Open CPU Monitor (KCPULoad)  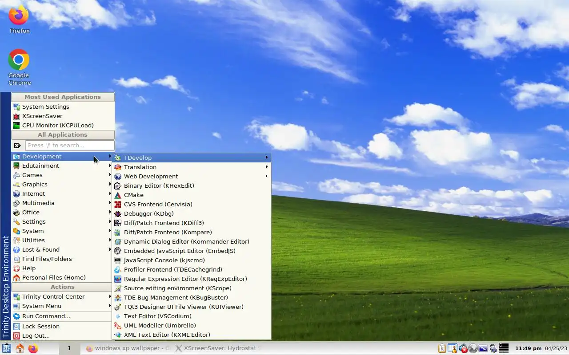63,125
